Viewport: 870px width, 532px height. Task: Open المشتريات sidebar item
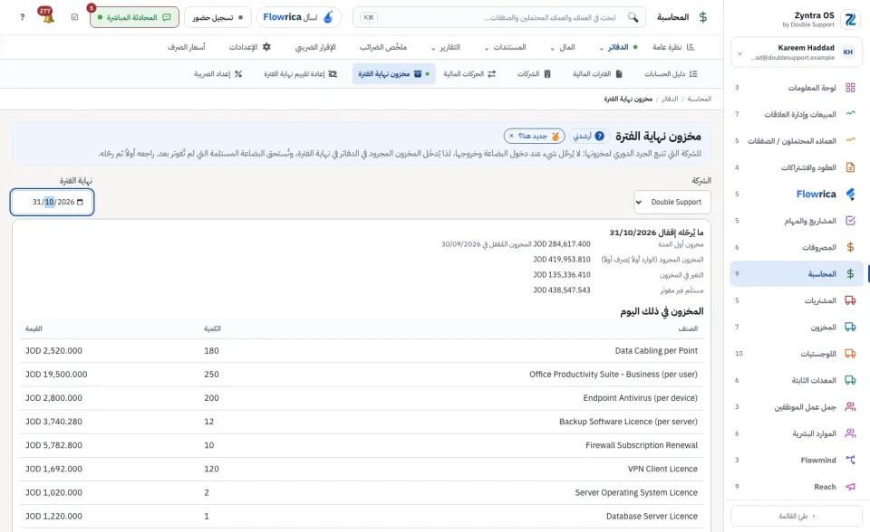797,300
